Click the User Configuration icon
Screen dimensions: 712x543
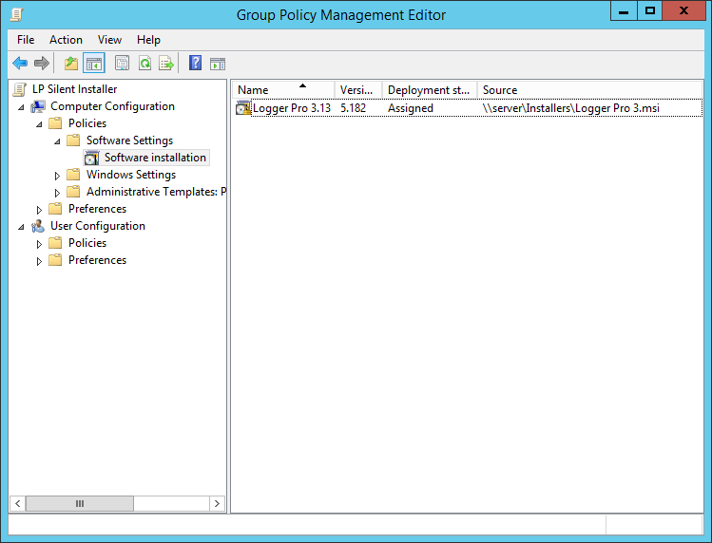[38, 226]
